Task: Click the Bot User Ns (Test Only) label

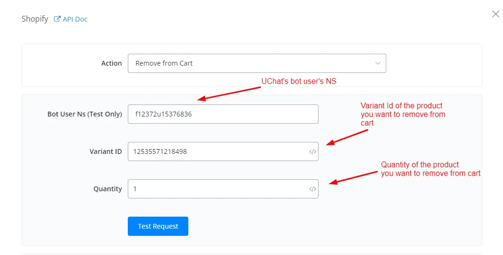Action: [x=85, y=114]
